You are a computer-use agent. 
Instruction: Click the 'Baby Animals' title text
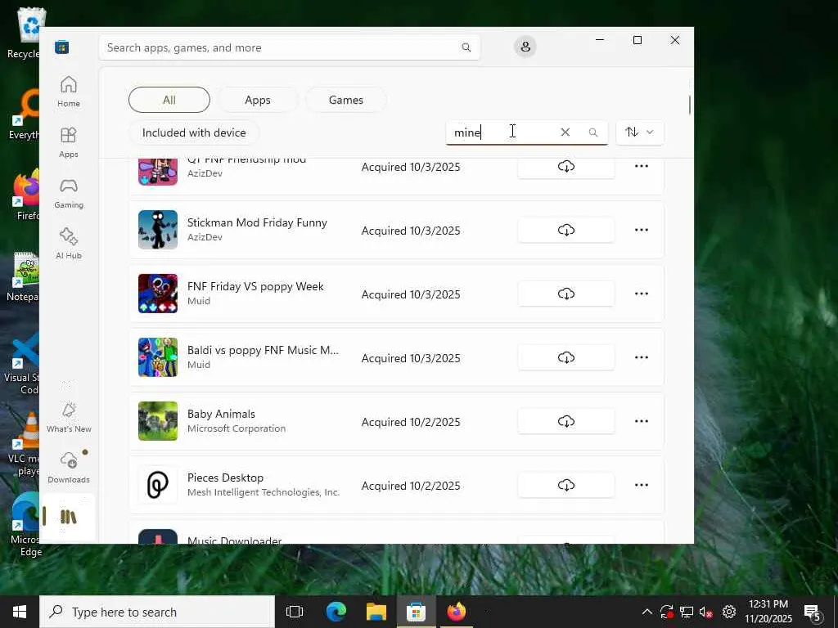coord(221,414)
